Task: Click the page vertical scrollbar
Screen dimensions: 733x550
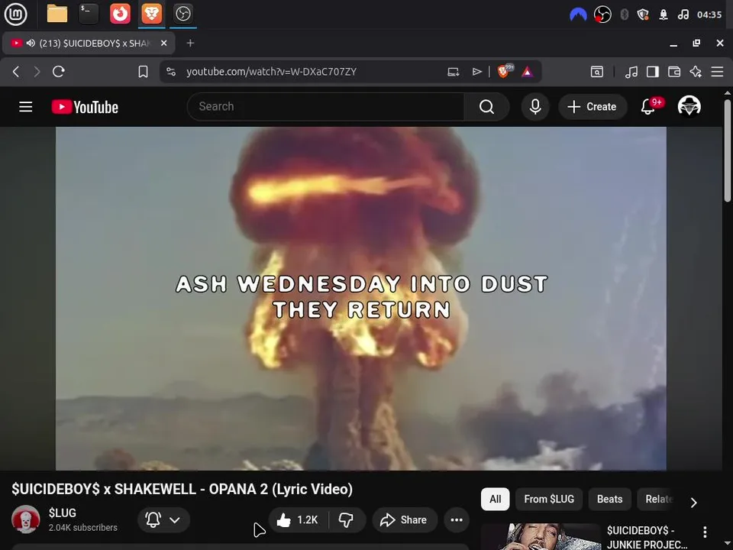Action: tap(728, 150)
